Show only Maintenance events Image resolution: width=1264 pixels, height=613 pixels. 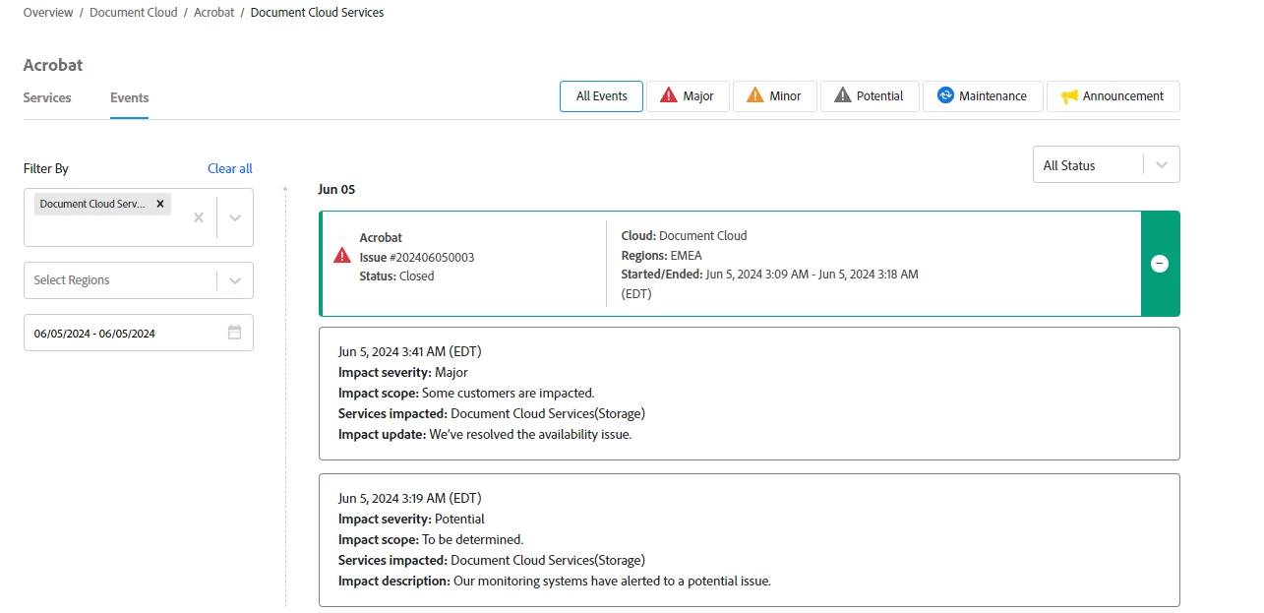[x=983, y=96]
